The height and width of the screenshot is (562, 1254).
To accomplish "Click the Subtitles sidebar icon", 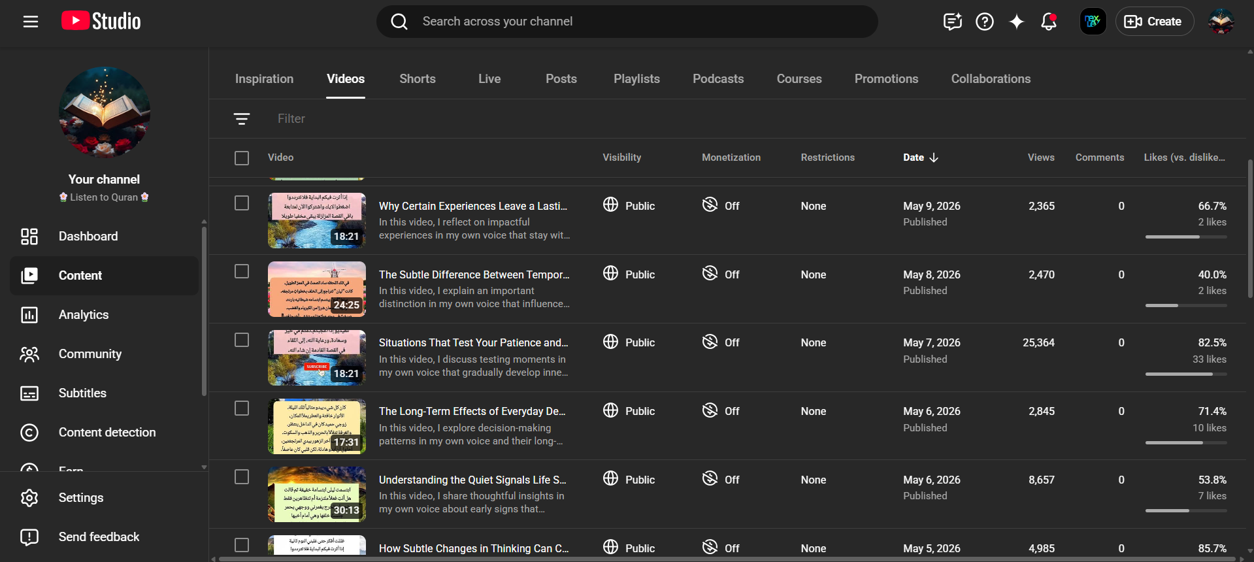I will pos(29,393).
